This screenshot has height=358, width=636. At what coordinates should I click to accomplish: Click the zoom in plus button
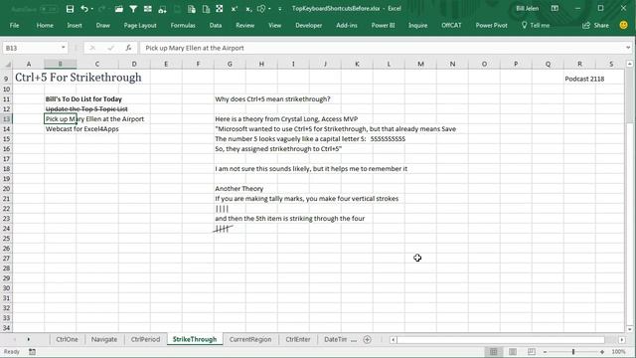602,352
